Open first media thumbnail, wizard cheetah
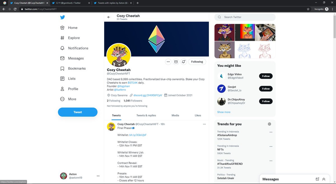Image resolution: width=336 pixels, height=184 pixels. (225, 32)
